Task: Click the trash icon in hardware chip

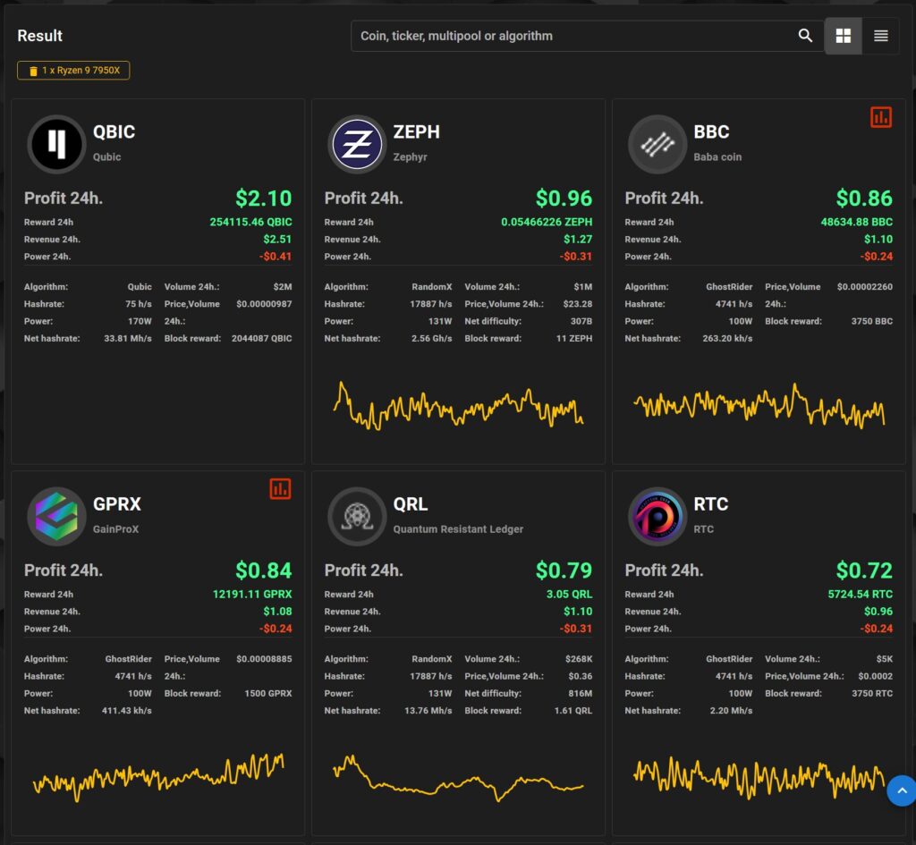Action: pos(33,71)
